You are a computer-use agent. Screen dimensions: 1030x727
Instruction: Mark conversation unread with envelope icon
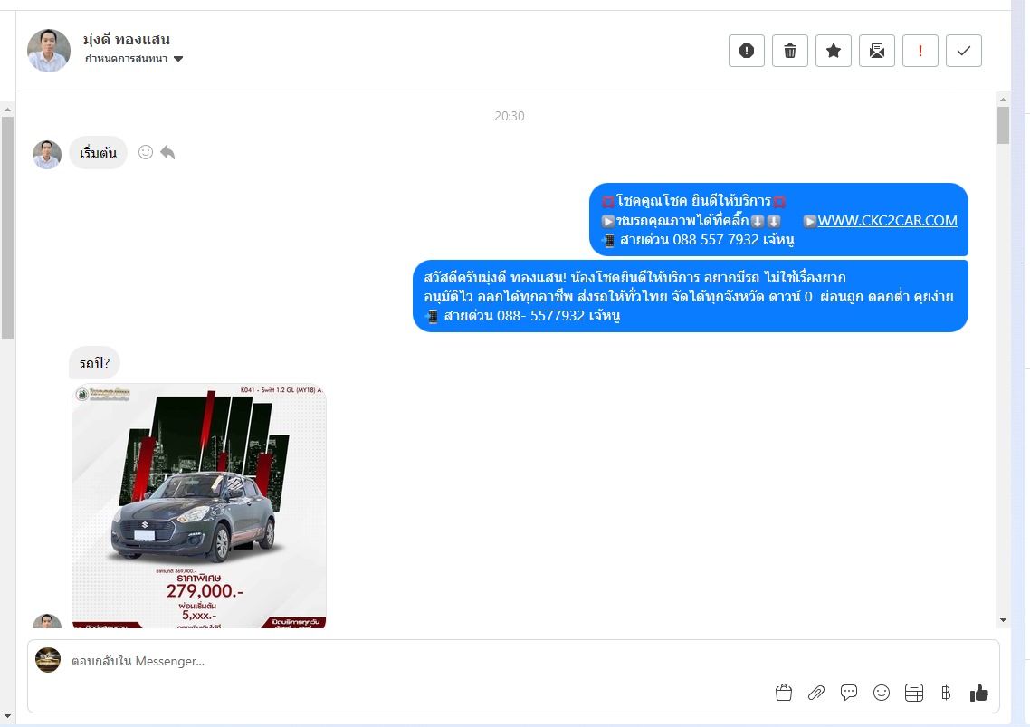point(876,51)
